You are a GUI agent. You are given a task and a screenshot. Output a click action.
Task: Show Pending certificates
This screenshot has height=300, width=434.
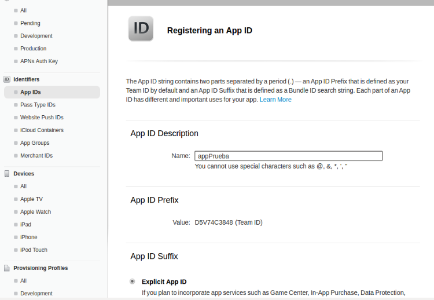[30, 23]
